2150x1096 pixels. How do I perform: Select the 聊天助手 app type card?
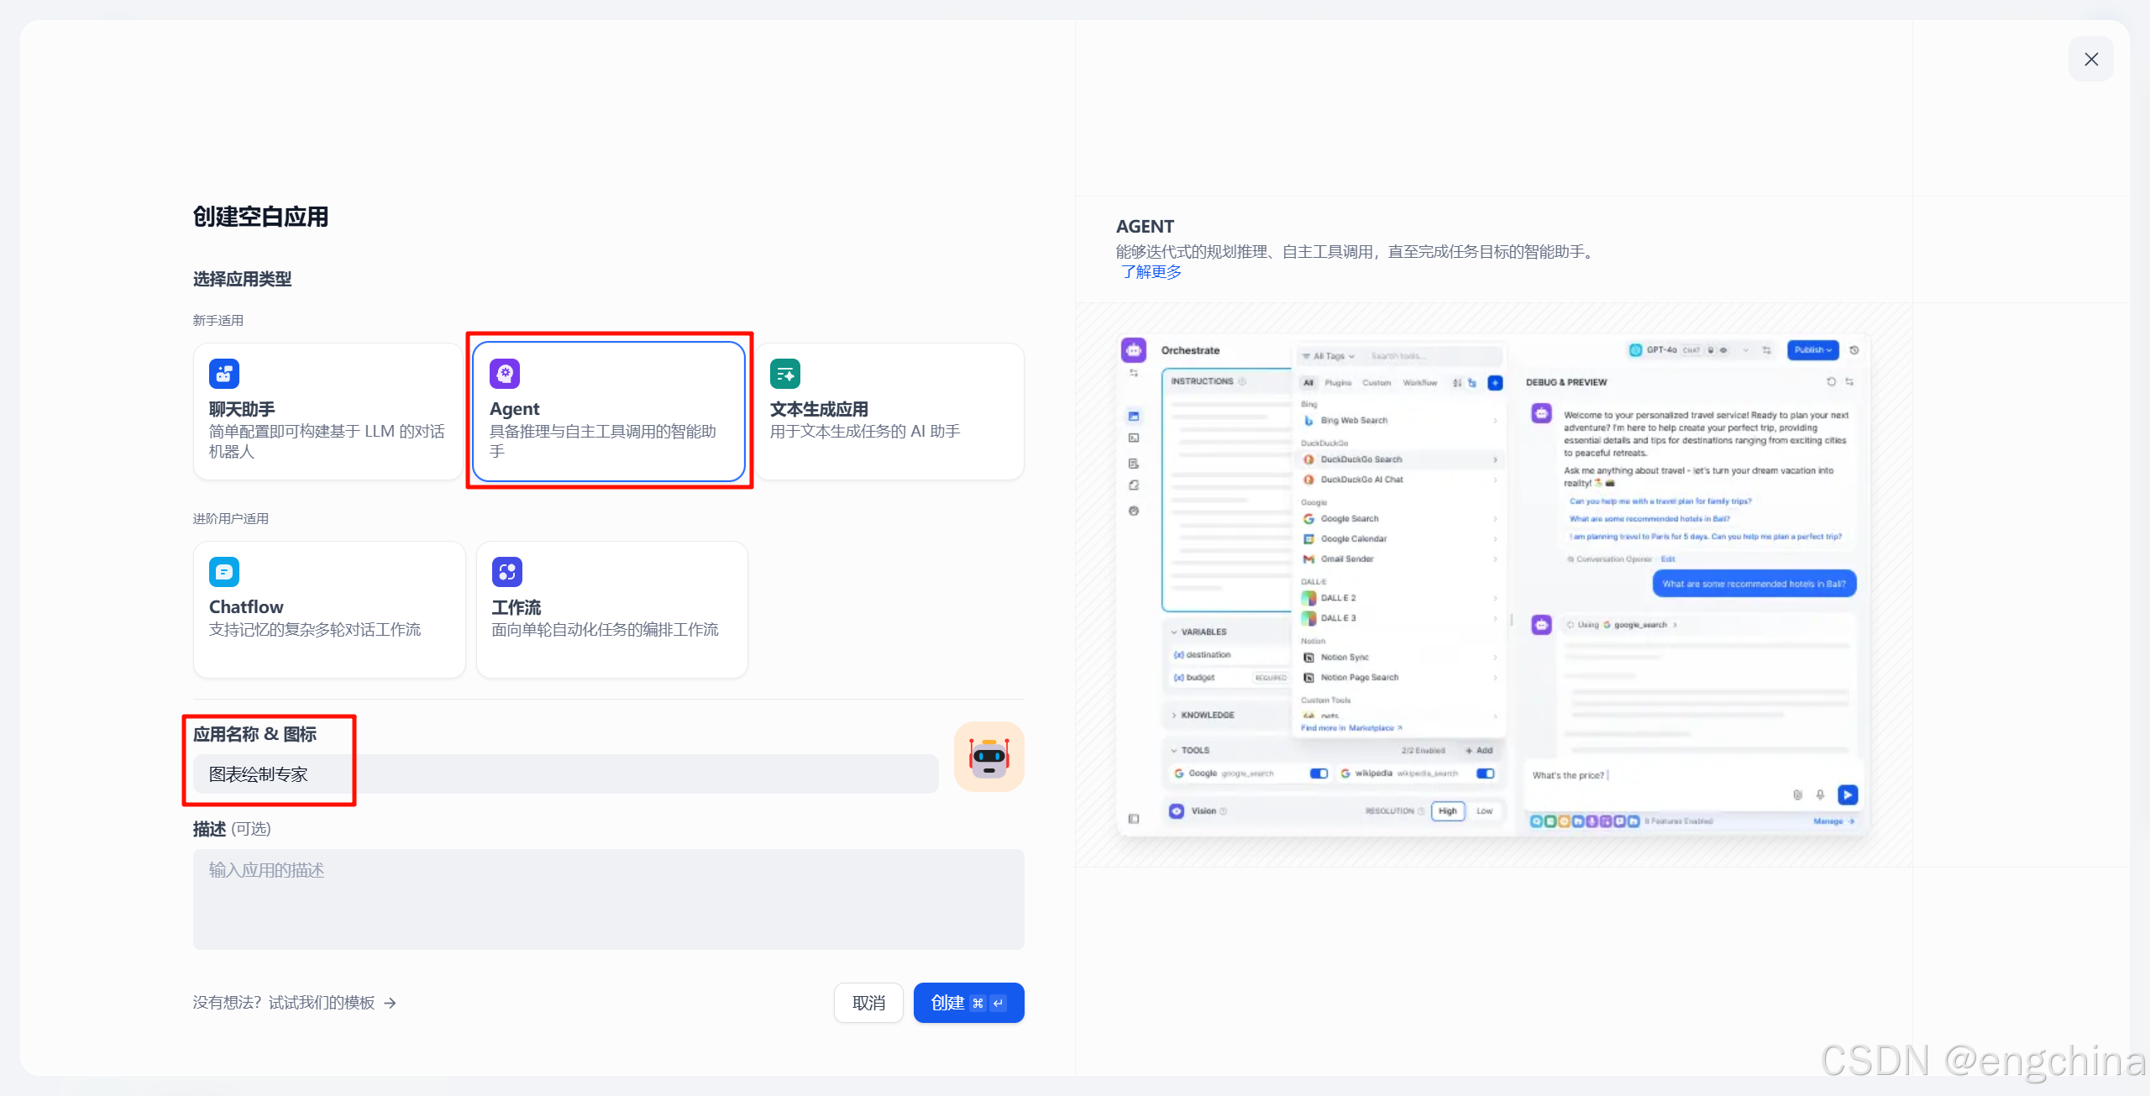tap(328, 412)
